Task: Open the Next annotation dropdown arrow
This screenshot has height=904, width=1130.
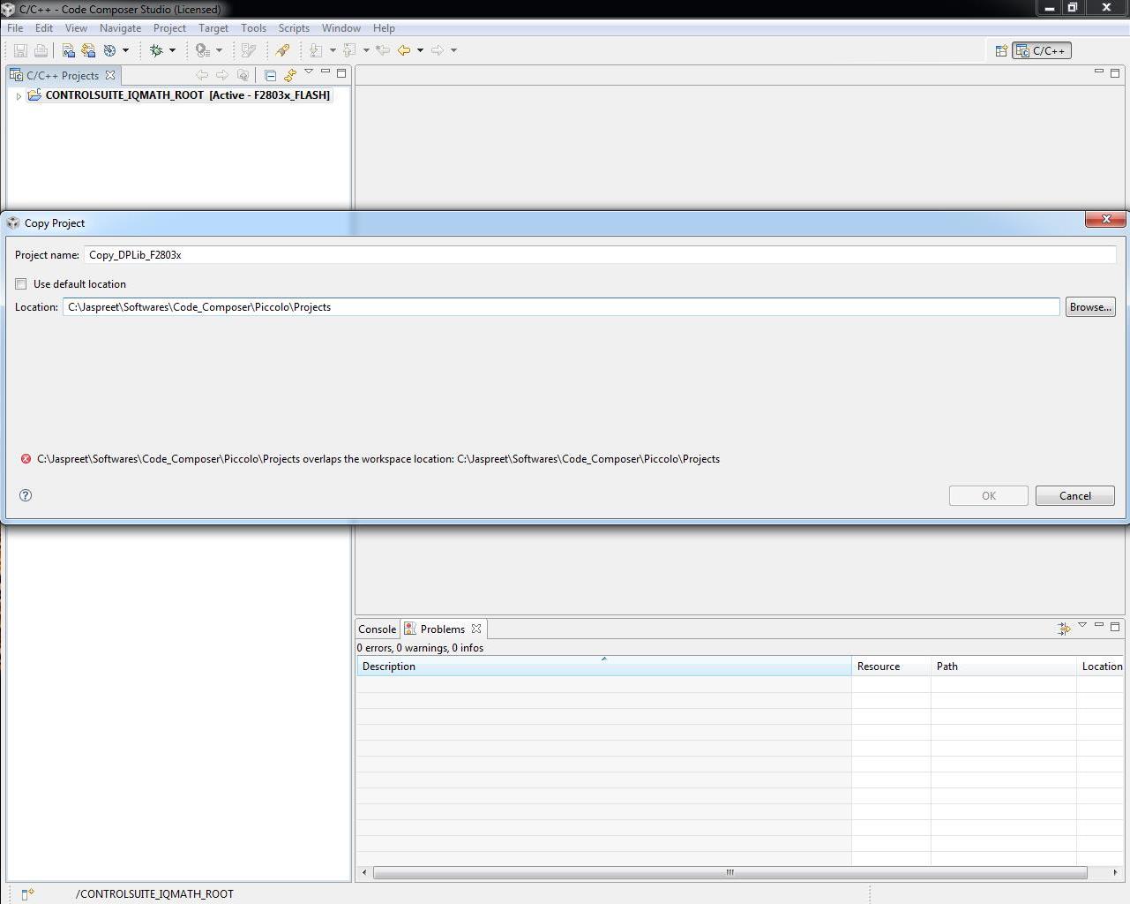Action: point(333,50)
